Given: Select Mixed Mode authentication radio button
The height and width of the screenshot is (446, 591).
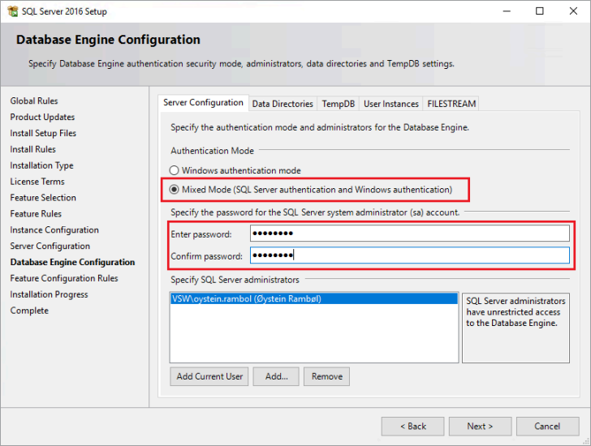Looking at the screenshot, I should click(x=174, y=190).
